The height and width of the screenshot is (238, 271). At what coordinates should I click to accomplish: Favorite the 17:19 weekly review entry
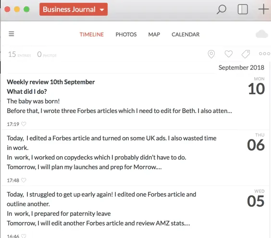click(24, 124)
